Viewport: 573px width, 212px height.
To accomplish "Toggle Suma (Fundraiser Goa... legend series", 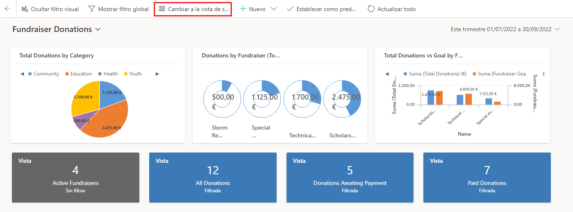I will click(x=499, y=74).
